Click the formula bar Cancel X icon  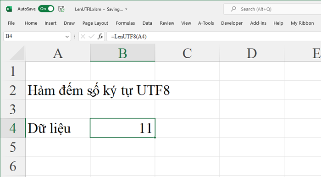click(83, 37)
